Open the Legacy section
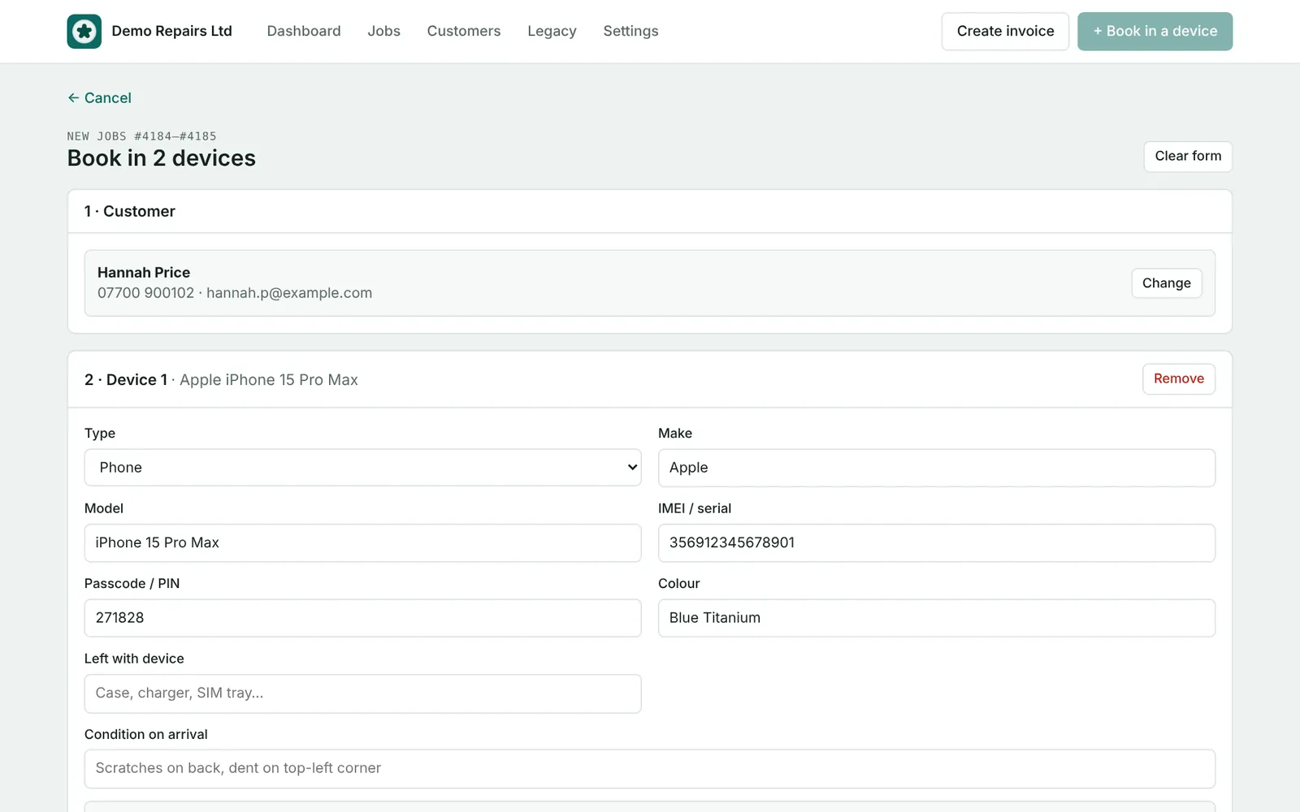 [x=552, y=31]
